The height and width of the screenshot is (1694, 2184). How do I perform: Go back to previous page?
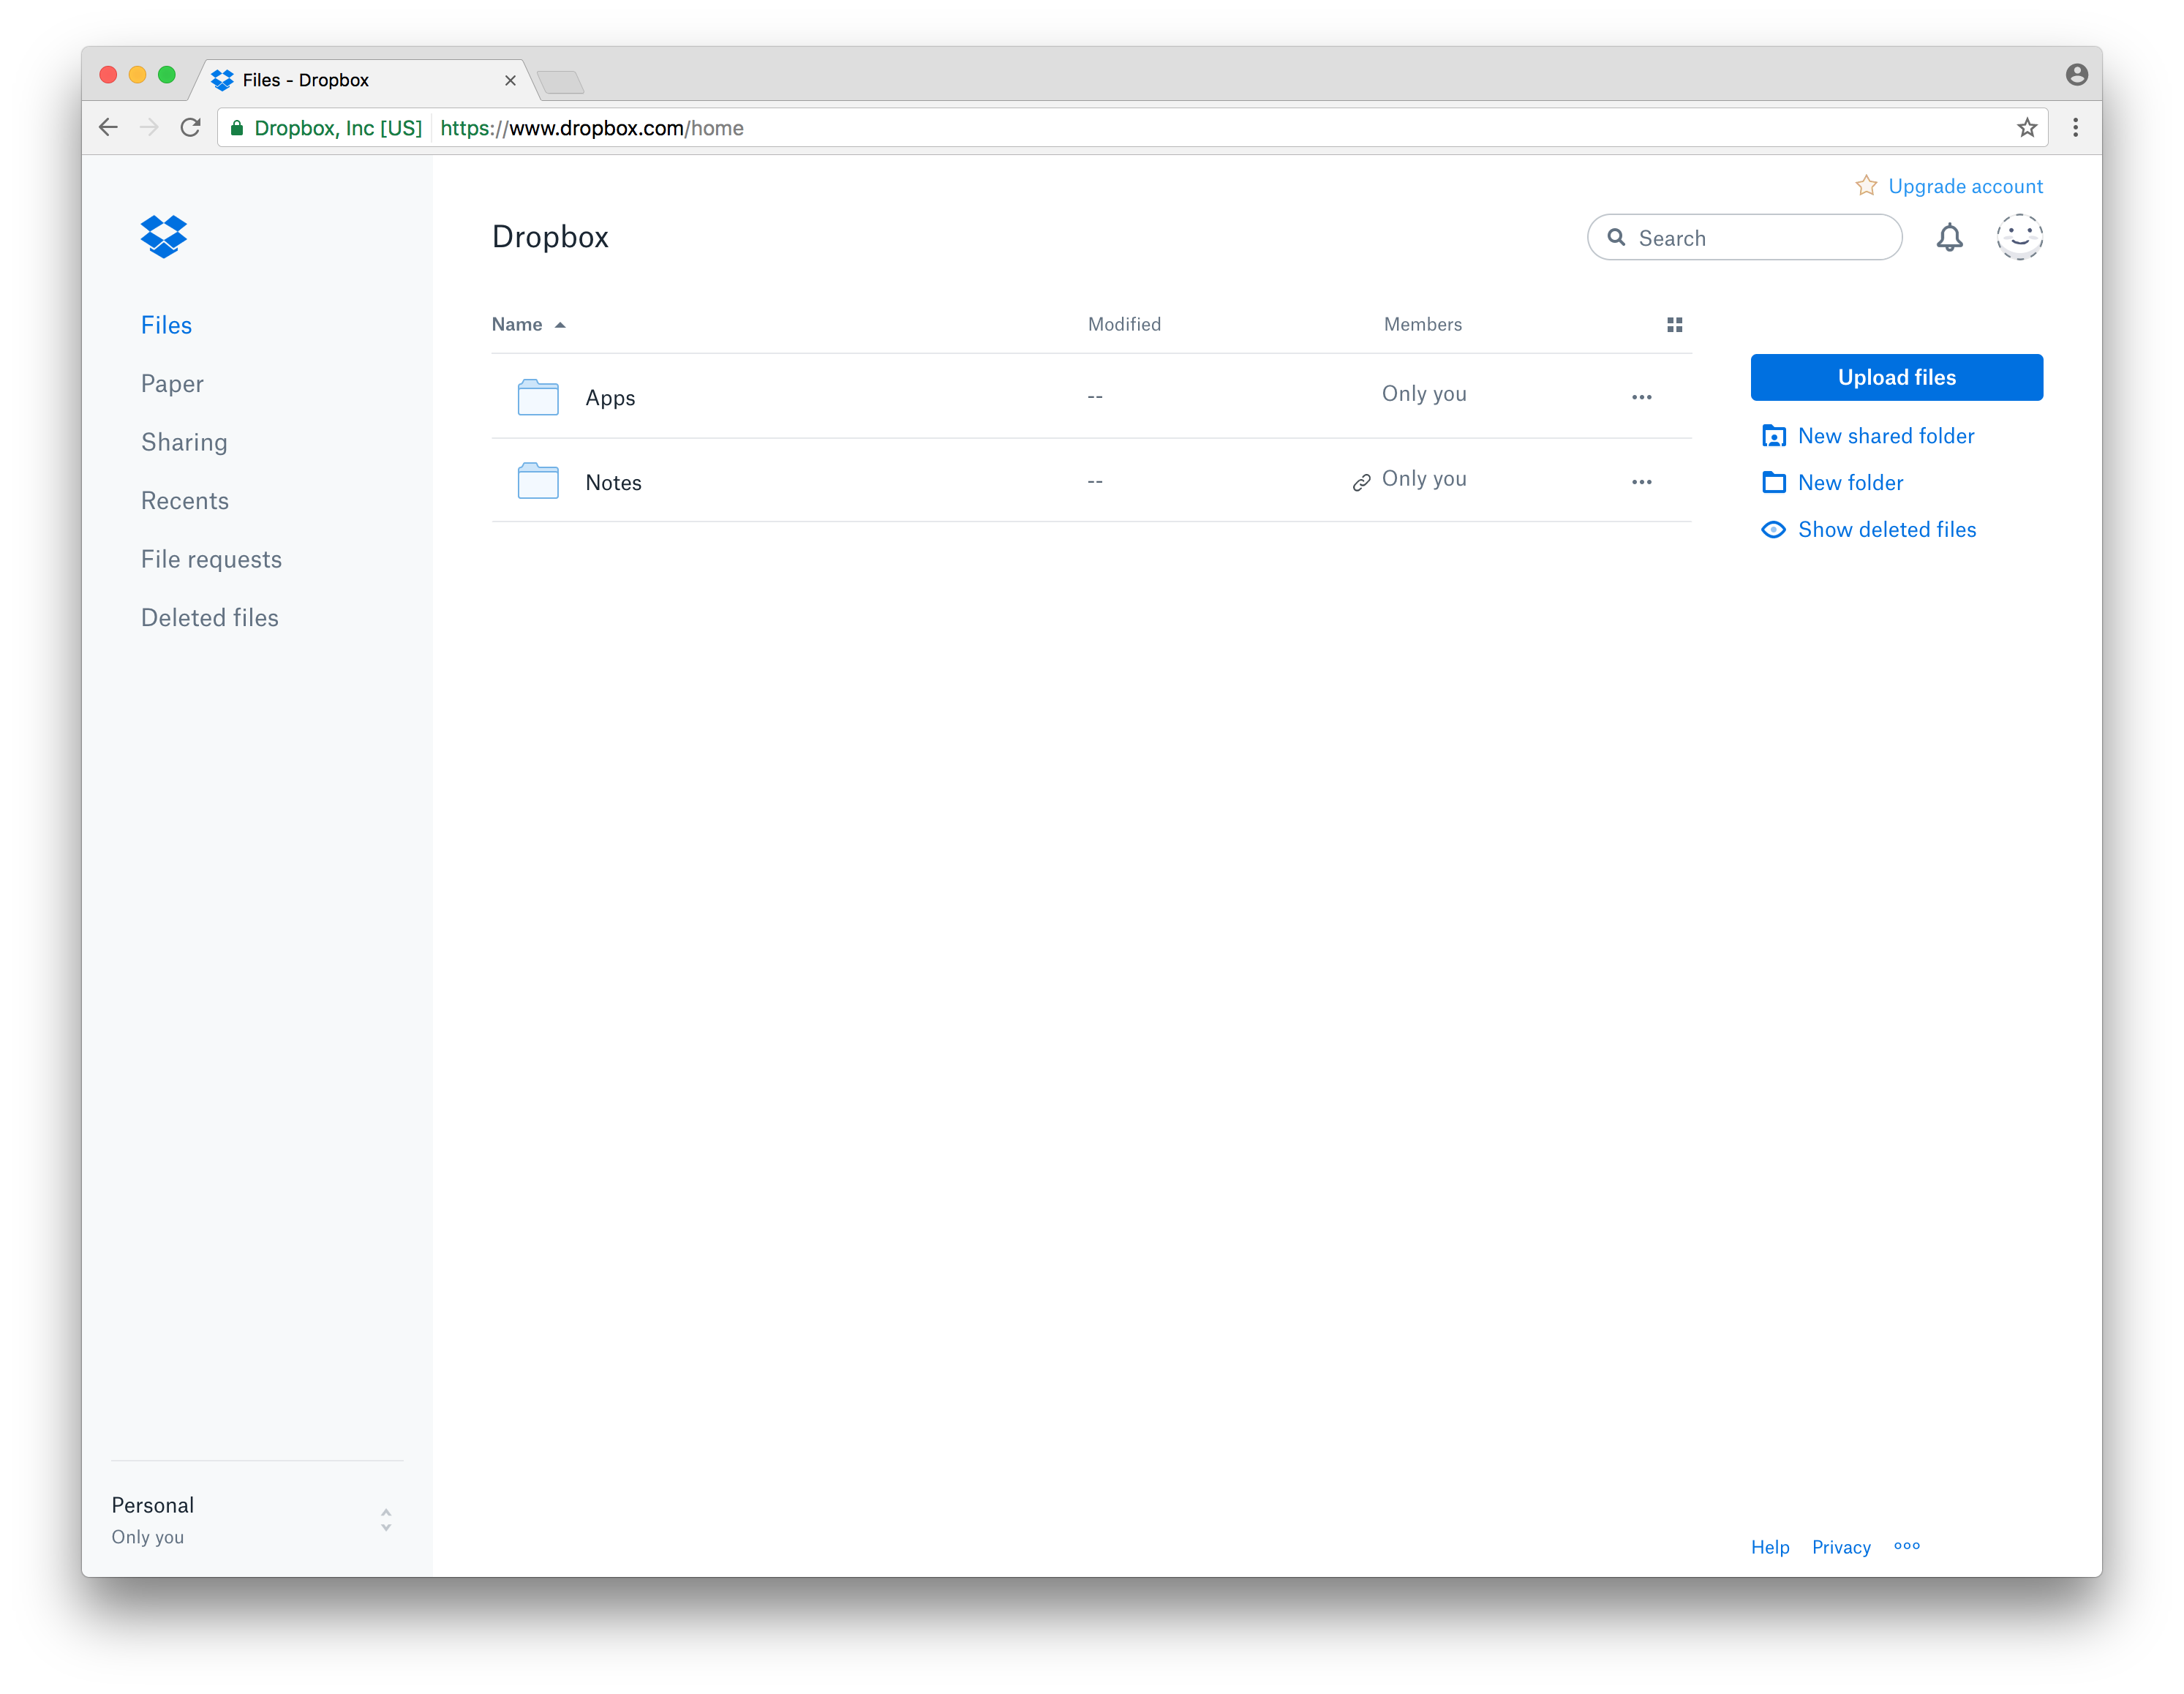click(108, 128)
